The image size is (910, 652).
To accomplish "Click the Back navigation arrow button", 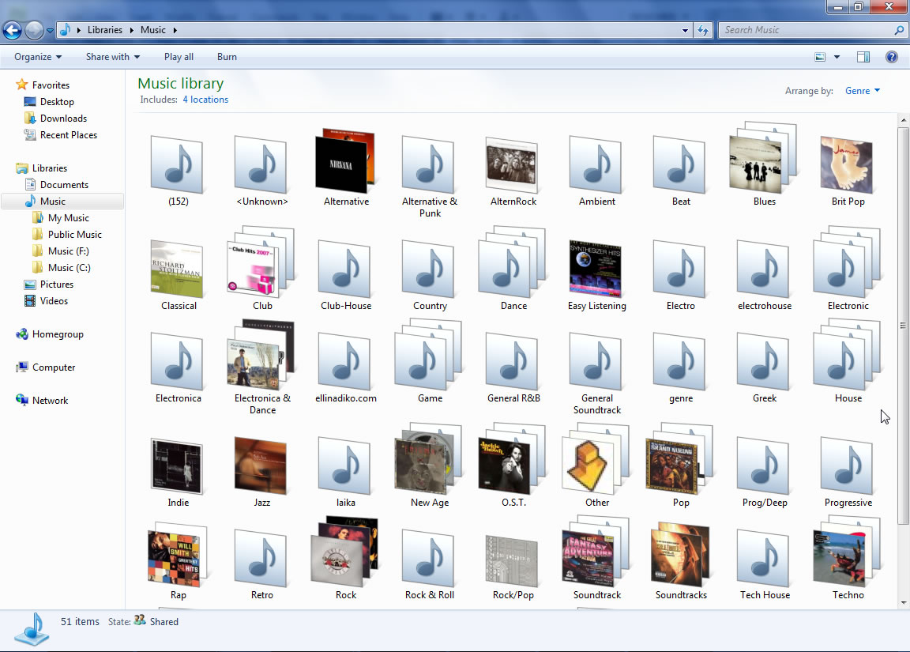I will click(x=13, y=31).
